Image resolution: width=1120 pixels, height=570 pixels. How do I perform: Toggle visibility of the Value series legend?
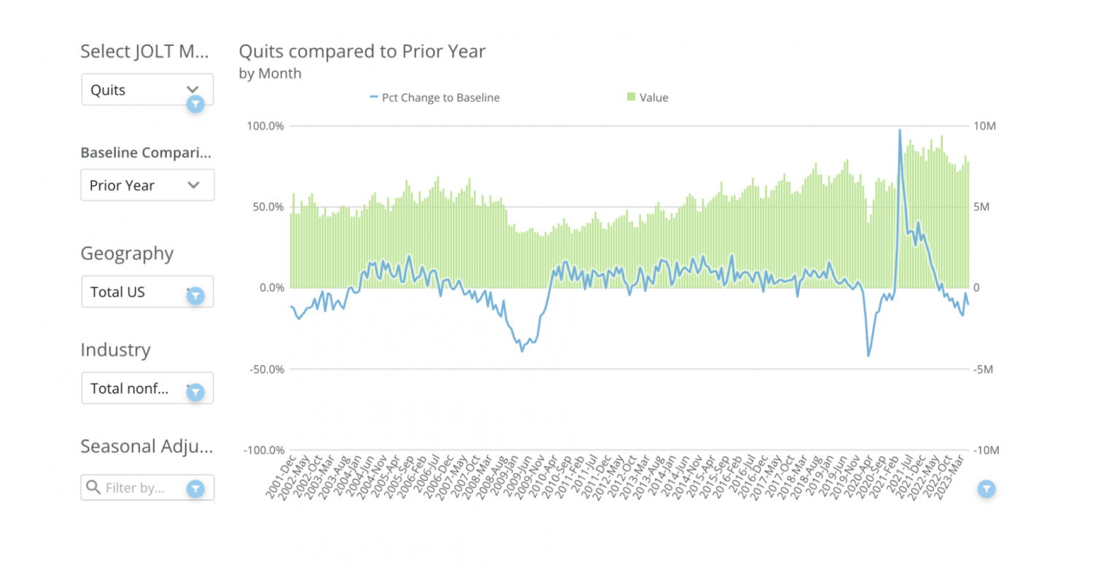[x=649, y=97]
